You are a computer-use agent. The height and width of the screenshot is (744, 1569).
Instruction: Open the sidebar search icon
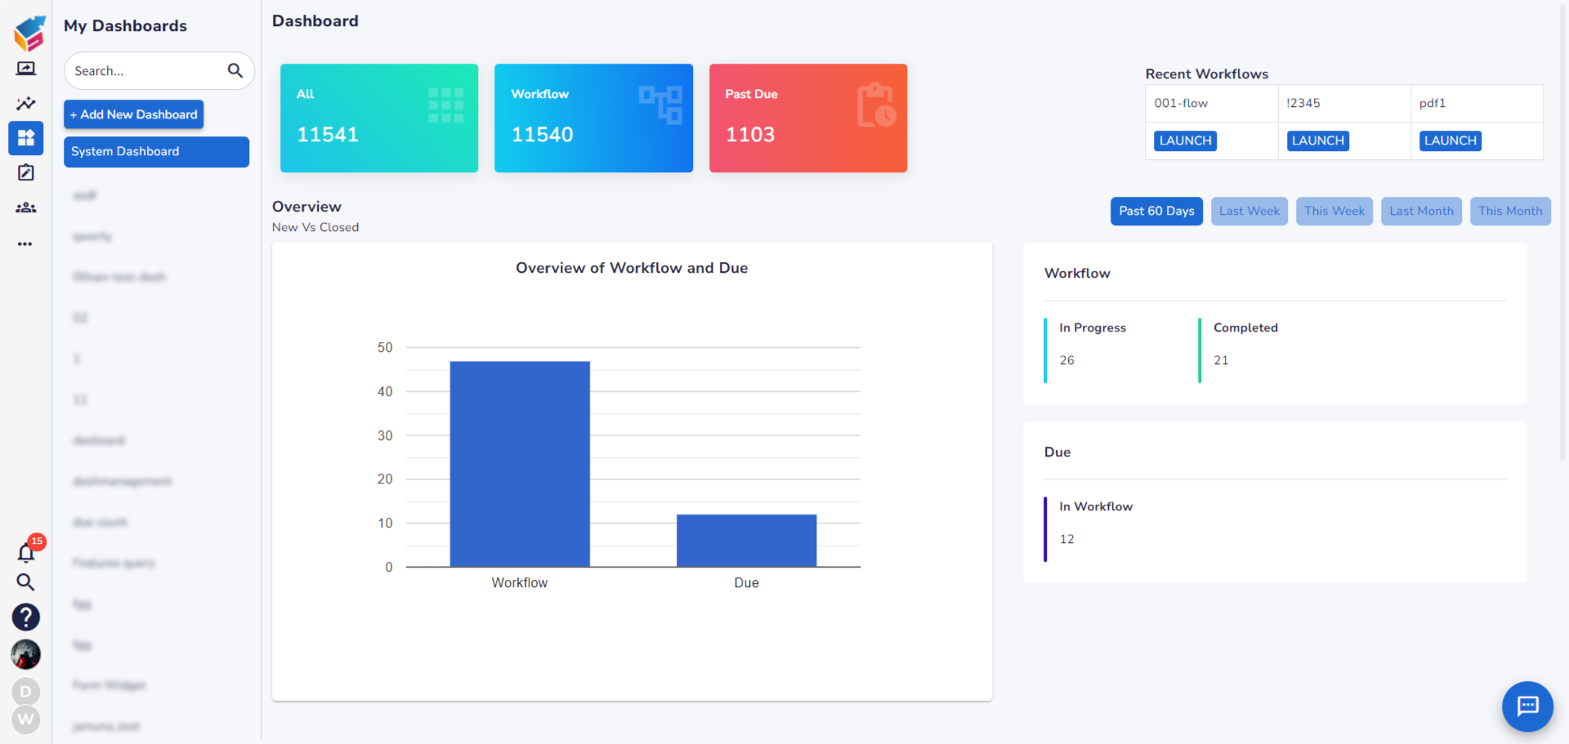click(25, 582)
